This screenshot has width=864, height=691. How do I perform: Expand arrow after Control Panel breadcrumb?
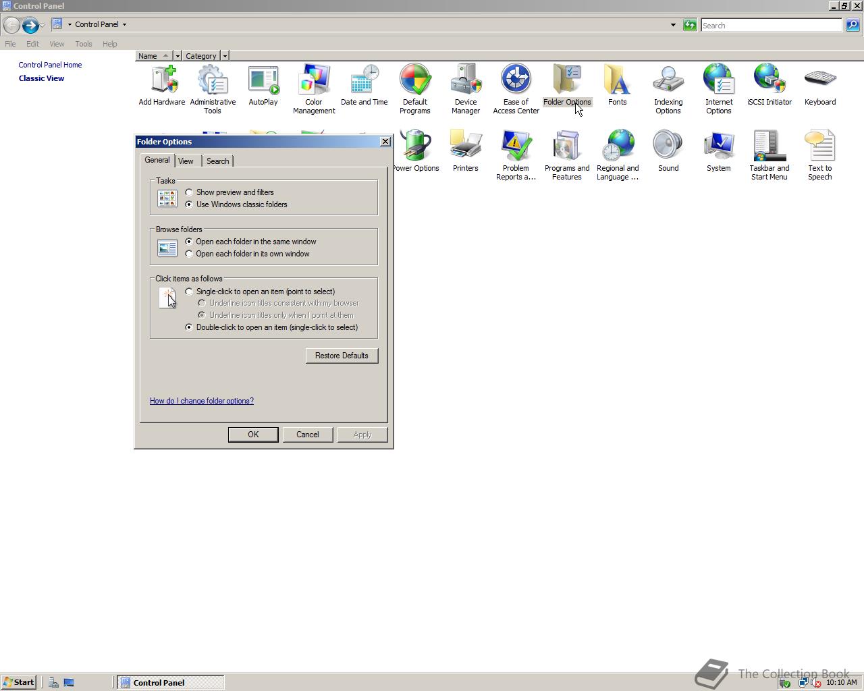click(x=124, y=24)
